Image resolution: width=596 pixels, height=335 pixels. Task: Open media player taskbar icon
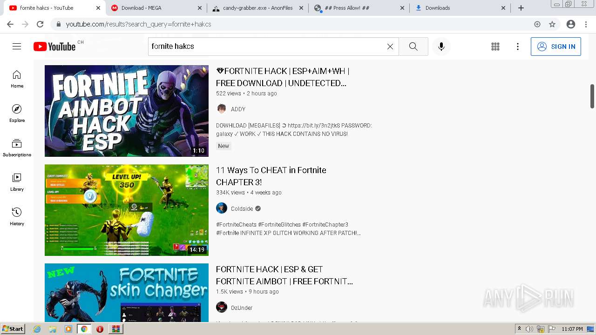click(x=68, y=329)
